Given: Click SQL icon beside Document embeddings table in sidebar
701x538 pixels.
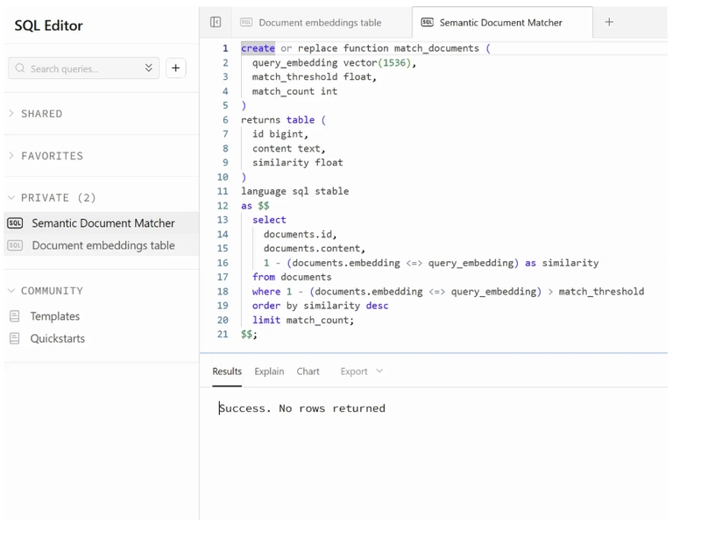Looking at the screenshot, I should 15,246.
